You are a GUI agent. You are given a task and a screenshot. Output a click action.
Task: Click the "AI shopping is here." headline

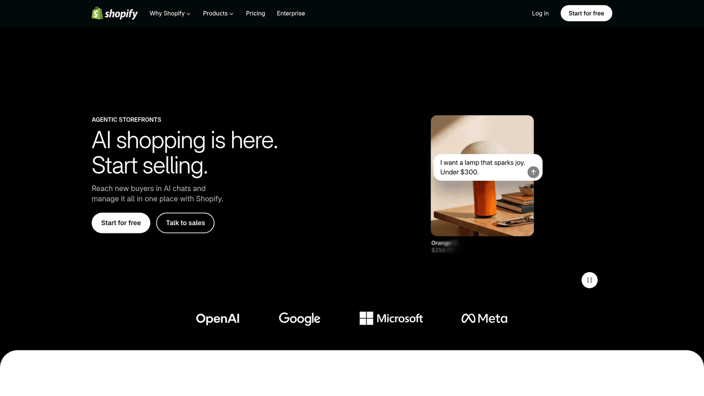(x=185, y=140)
